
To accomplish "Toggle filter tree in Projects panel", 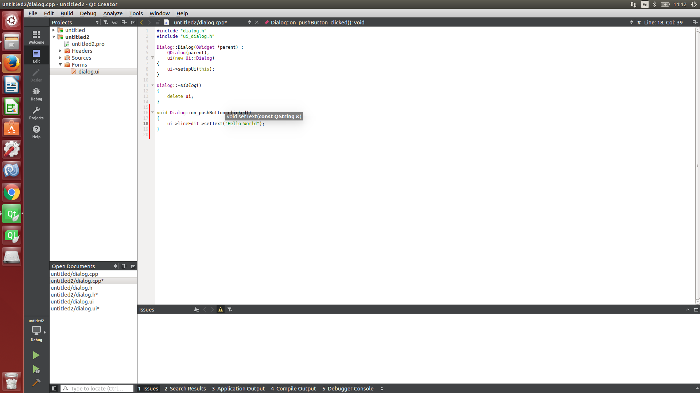I will coord(106,22).
